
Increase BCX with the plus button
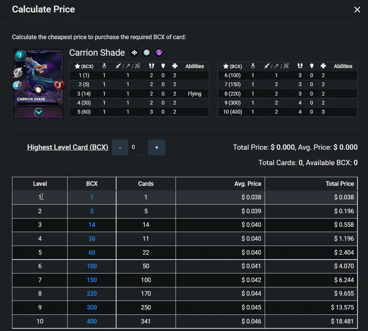click(157, 147)
